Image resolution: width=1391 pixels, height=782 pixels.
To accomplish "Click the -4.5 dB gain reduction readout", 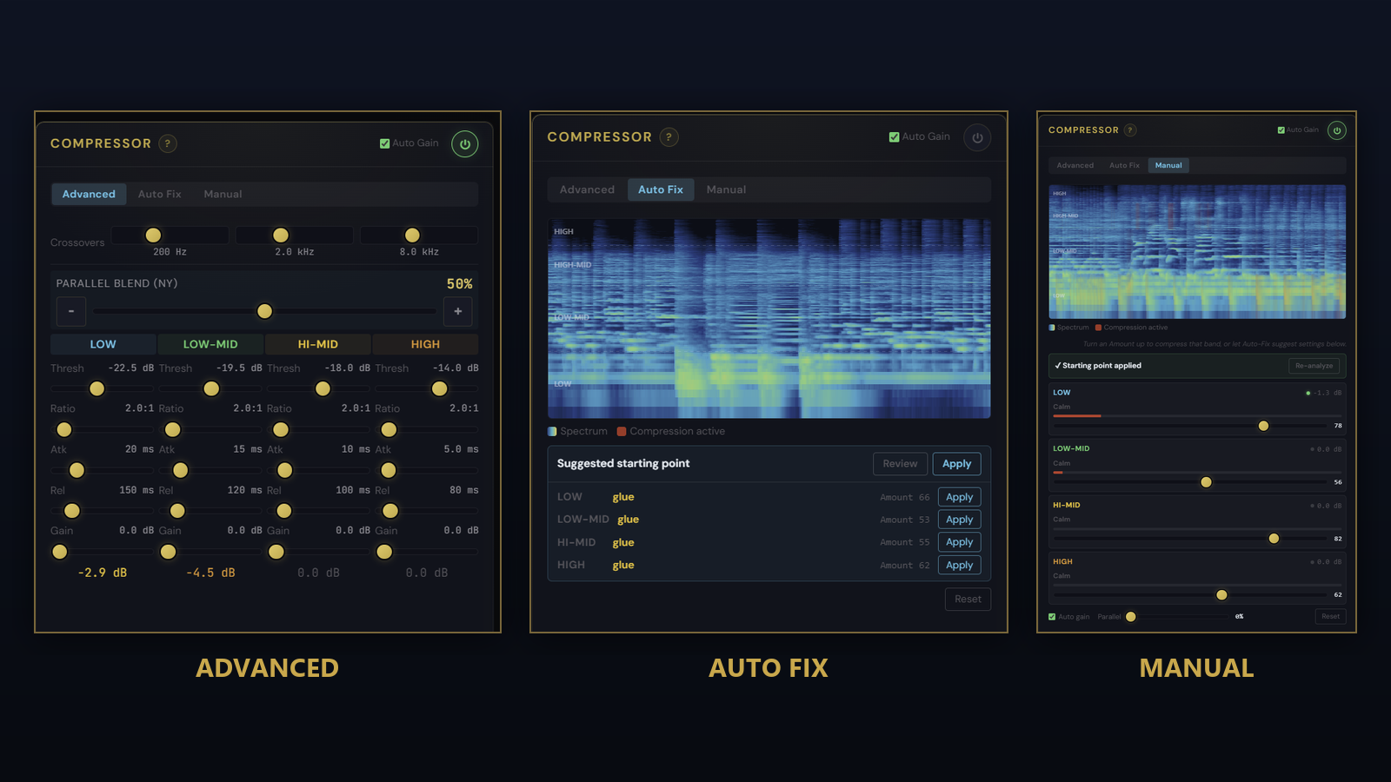I will pos(210,573).
